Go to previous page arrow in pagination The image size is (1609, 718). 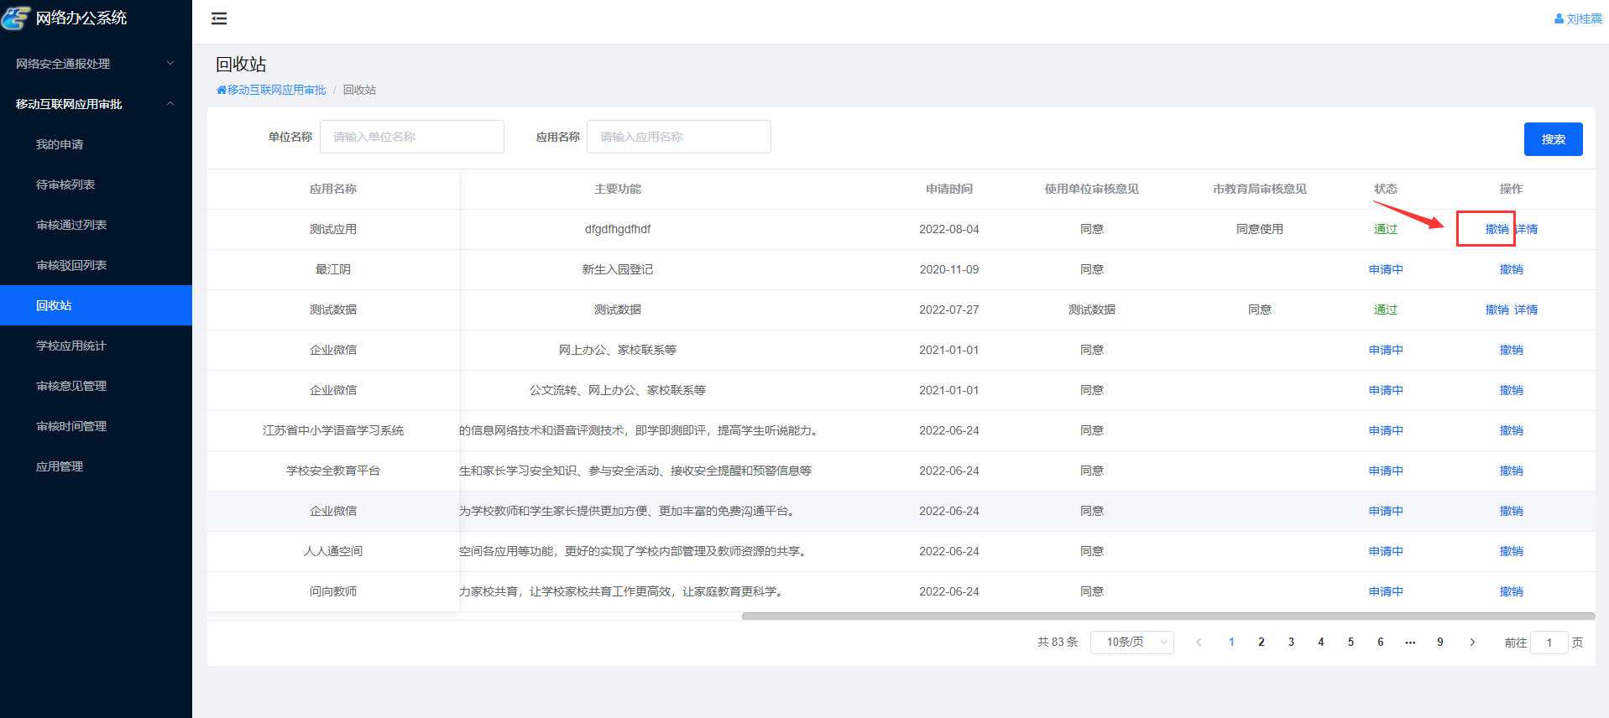pos(1199,643)
